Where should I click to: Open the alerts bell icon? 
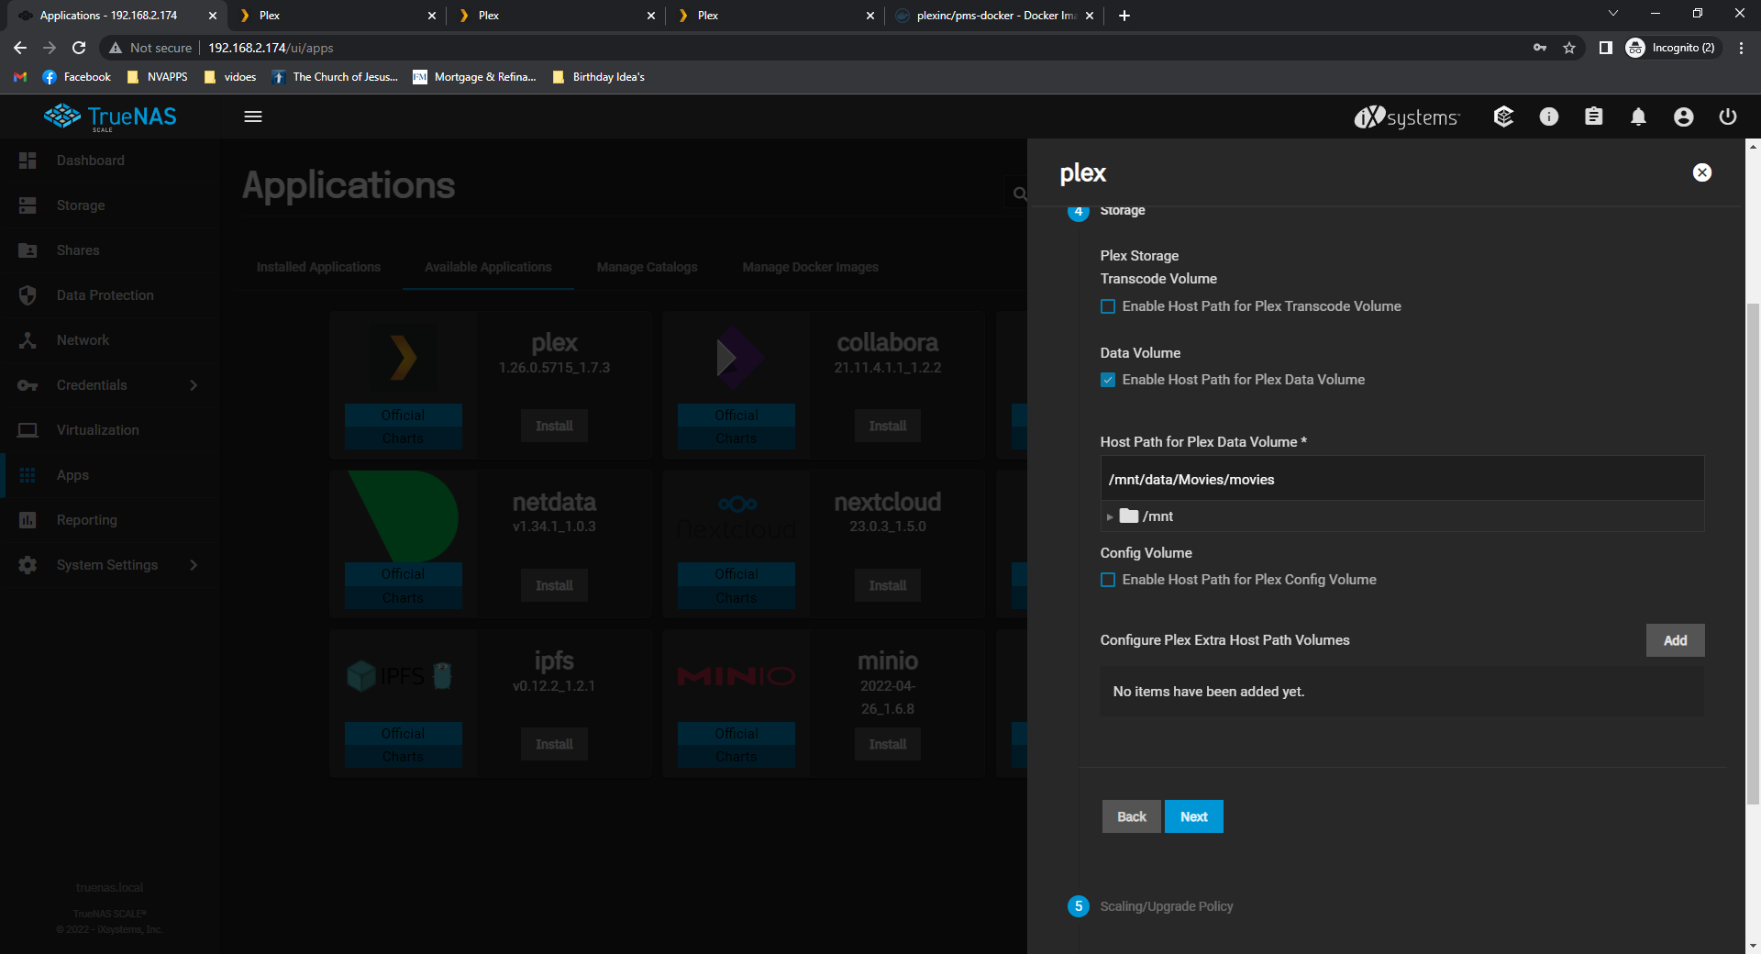click(1639, 116)
